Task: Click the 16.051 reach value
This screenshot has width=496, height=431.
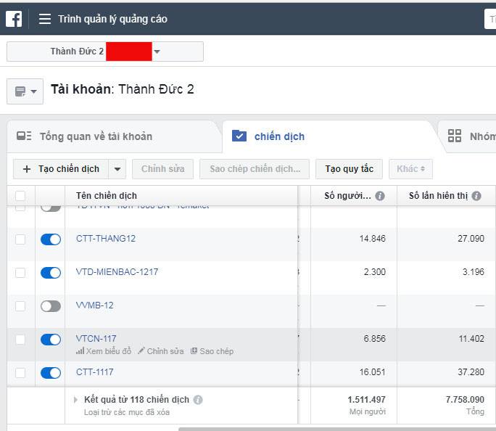Action: pyautogui.click(x=372, y=372)
